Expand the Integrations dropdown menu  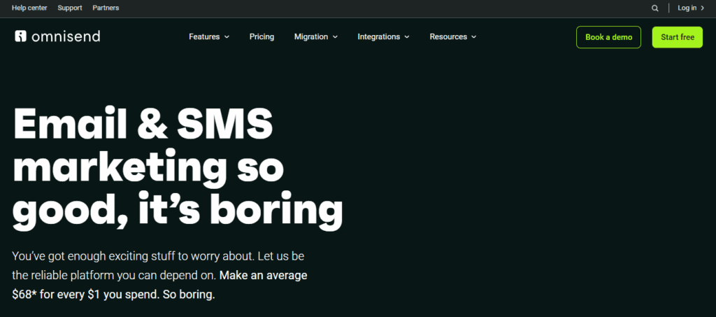[384, 37]
